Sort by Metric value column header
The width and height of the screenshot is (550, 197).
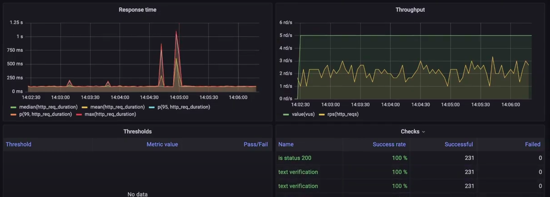tap(162, 144)
